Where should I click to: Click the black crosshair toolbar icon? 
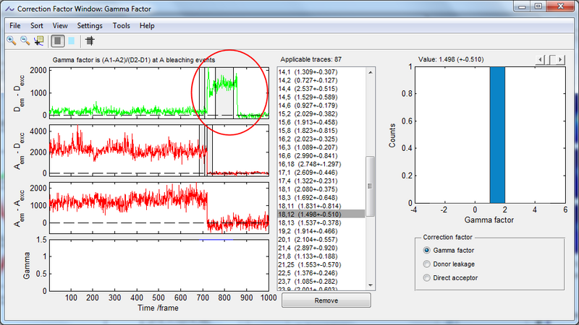click(90, 41)
